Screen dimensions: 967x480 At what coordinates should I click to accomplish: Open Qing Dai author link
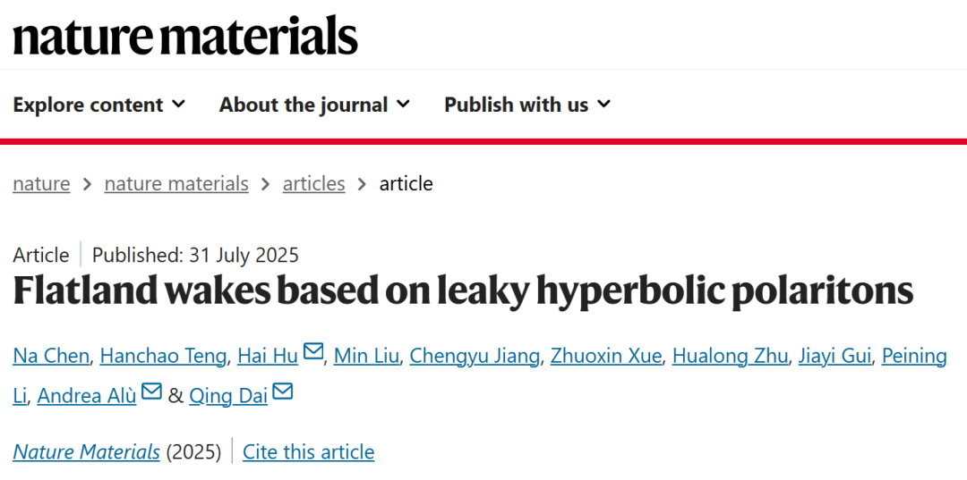point(228,395)
